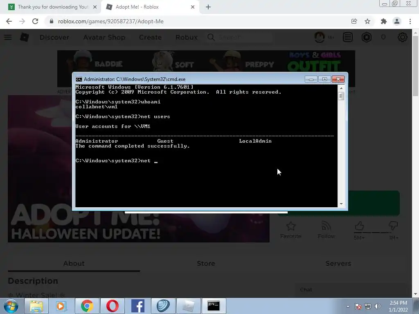
Task: Open the Roblox user avatar profile
Action: pyautogui.click(x=320, y=37)
